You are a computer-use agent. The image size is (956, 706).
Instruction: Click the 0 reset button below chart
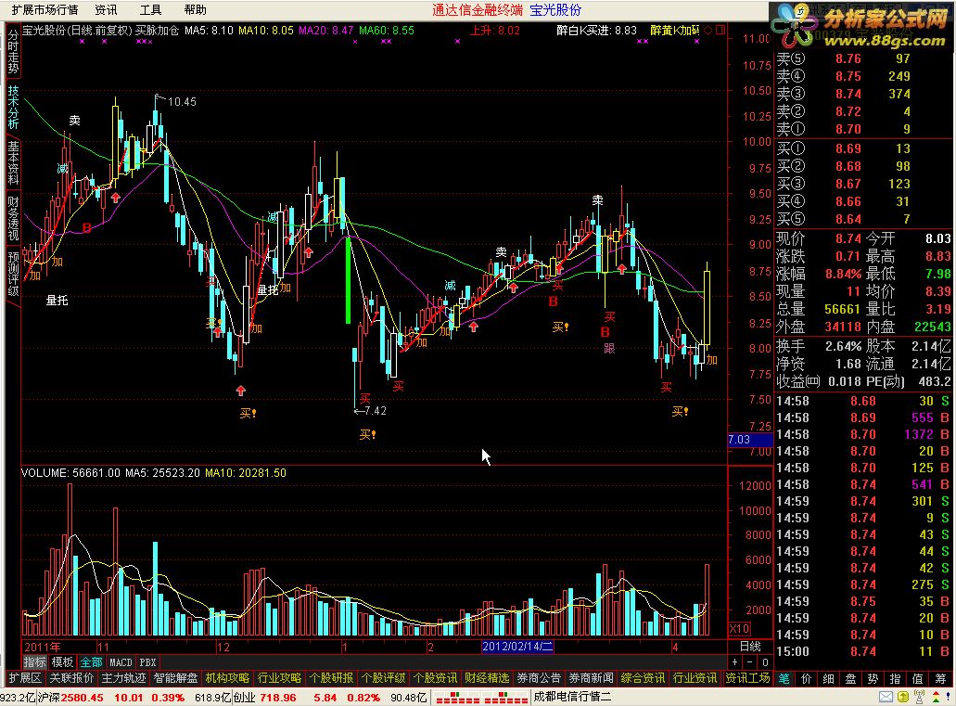(765, 662)
